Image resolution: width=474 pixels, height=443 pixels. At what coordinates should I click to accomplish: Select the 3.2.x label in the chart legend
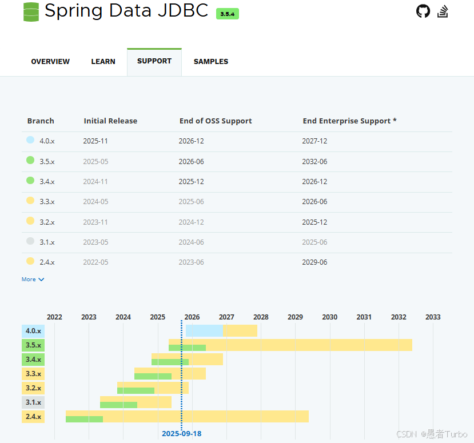click(33, 388)
